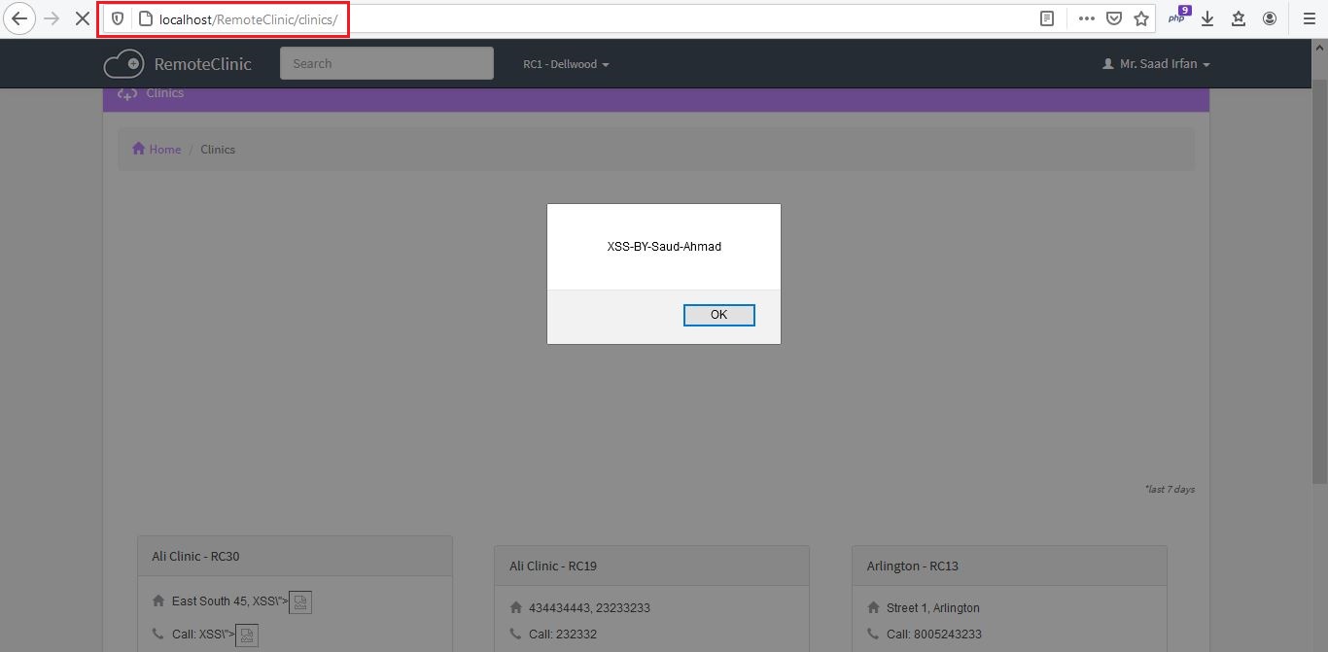Save page to Pocket icon
Viewport: 1328px width, 652px height.
[x=1114, y=18]
